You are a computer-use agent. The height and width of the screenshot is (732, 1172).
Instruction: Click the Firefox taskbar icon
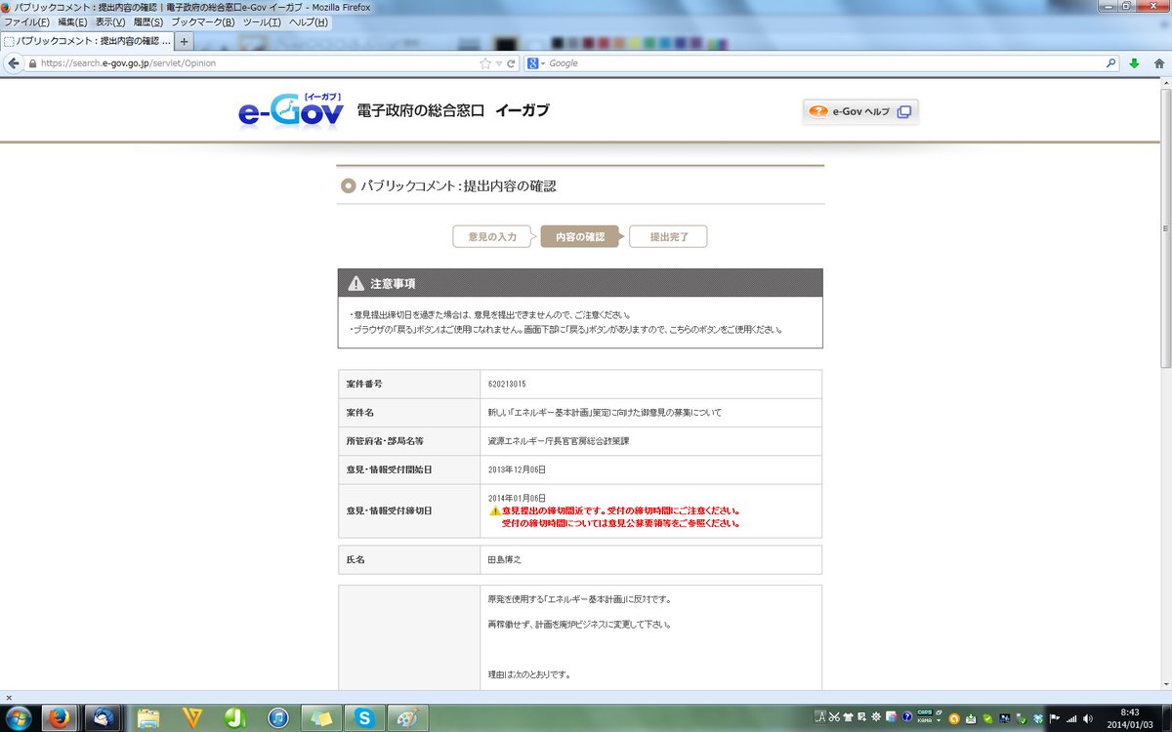tap(61, 717)
